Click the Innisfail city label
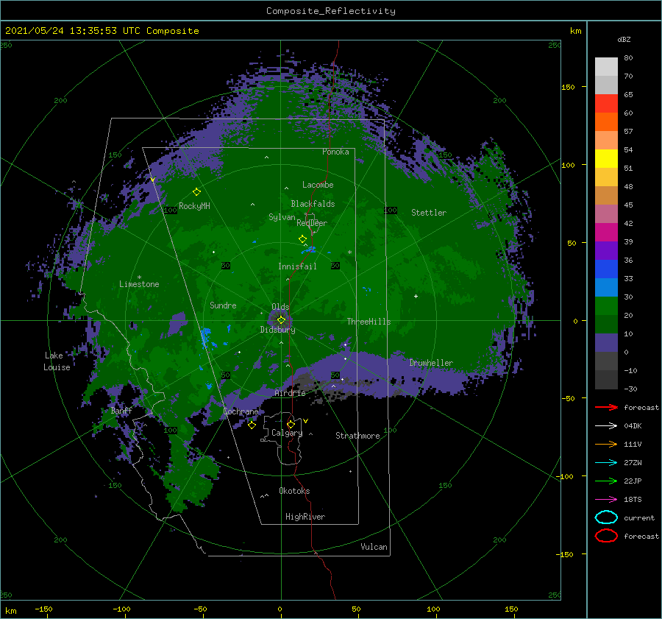The image size is (662, 619). tap(297, 266)
